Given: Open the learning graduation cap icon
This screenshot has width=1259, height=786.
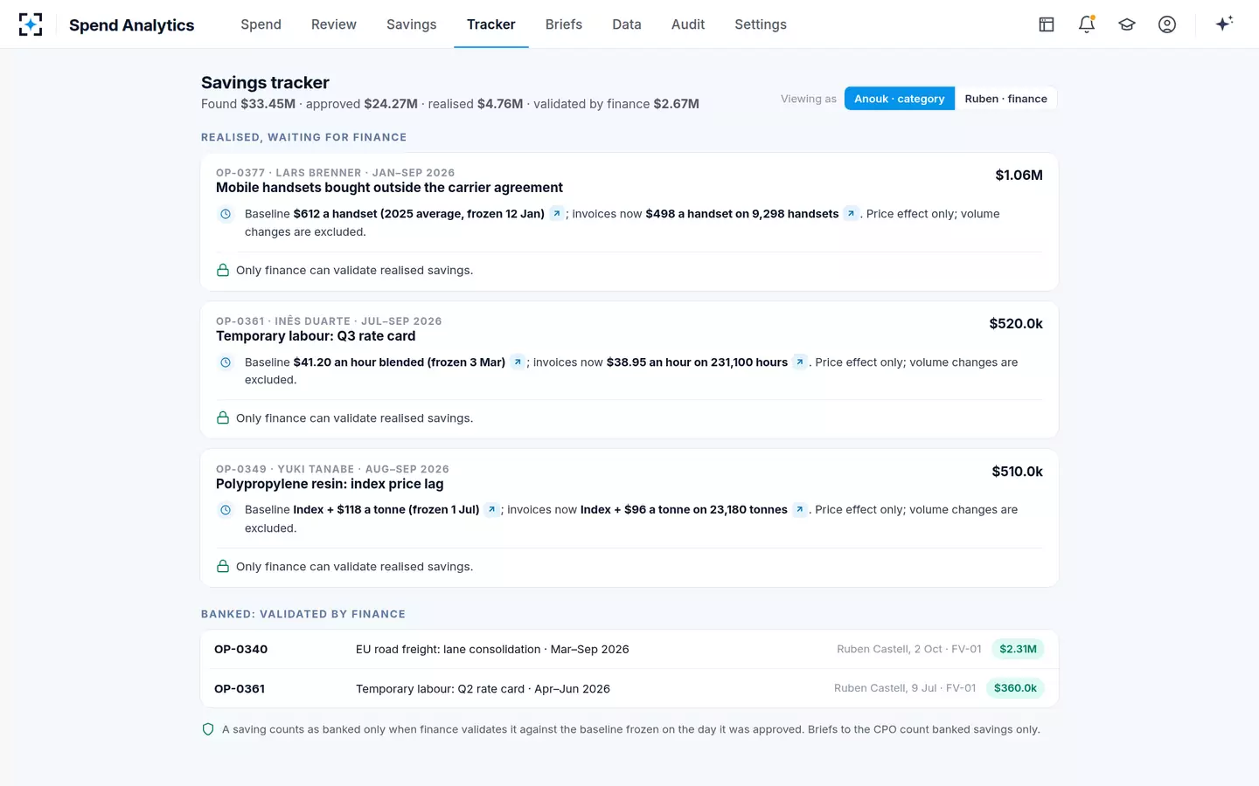Looking at the screenshot, I should click(1127, 24).
